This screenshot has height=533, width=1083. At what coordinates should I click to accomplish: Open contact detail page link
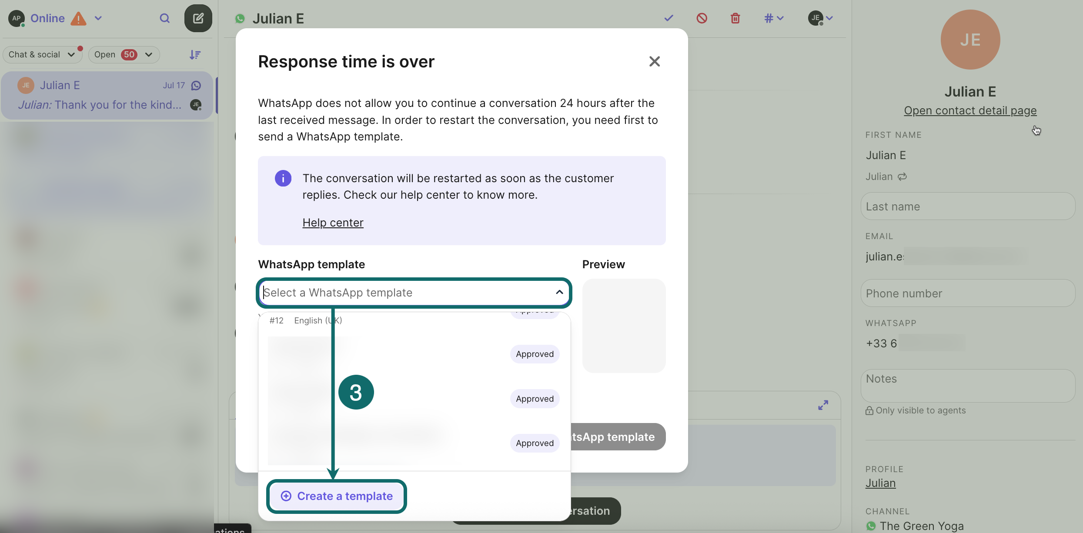970,110
